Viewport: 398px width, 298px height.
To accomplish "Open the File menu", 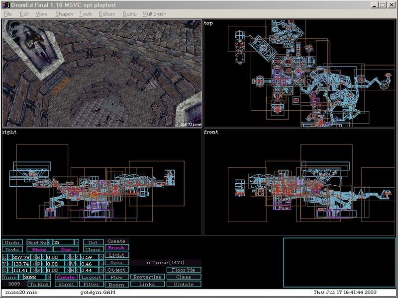I will tap(8, 14).
